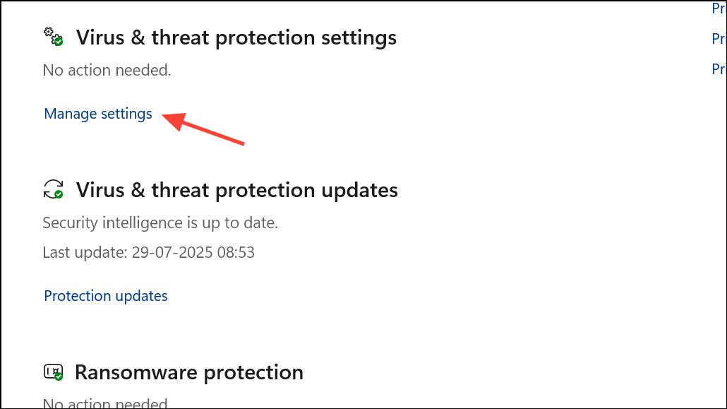Image resolution: width=727 pixels, height=409 pixels.
Task: Click the 29-07-2025 08:53 timestamp
Action: tap(193, 253)
